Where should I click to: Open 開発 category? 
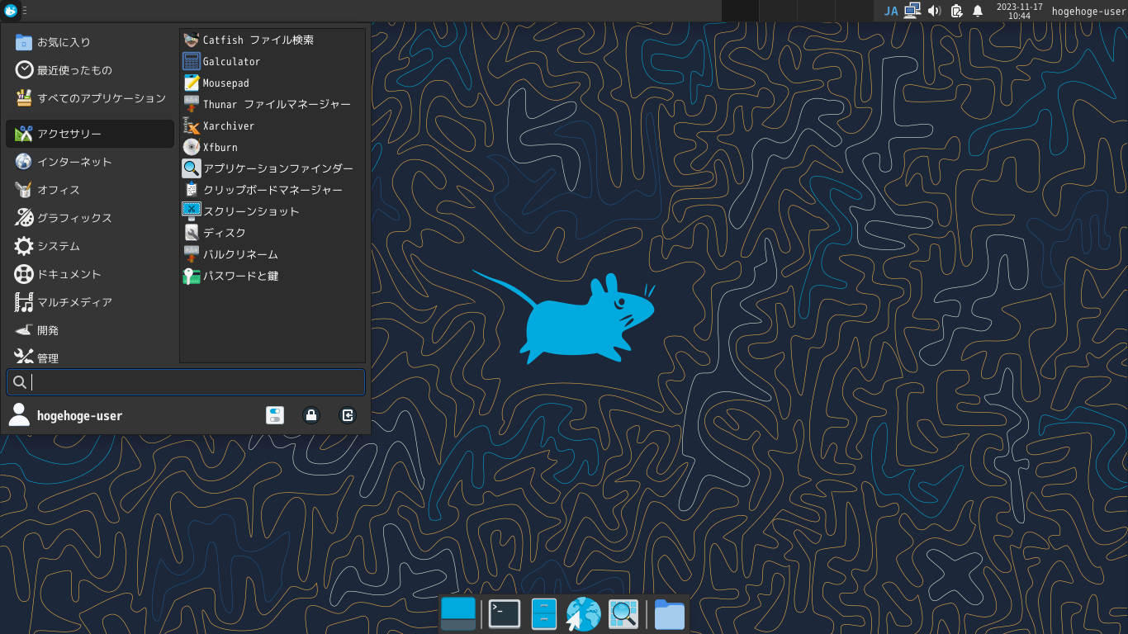(x=90, y=330)
